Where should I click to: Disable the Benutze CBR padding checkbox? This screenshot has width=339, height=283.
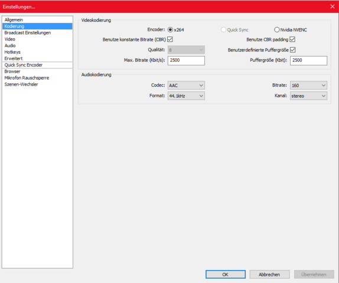pyautogui.click(x=292, y=40)
